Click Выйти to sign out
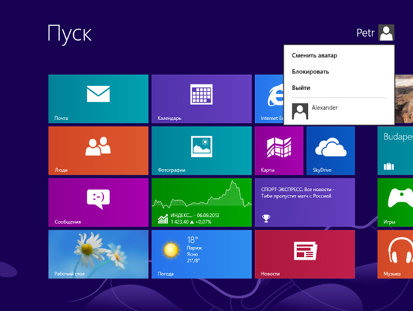The width and height of the screenshot is (413, 311). point(301,87)
